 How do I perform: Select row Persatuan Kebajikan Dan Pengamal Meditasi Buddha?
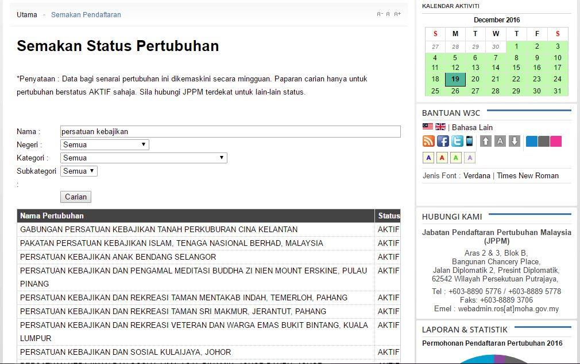(x=208, y=277)
